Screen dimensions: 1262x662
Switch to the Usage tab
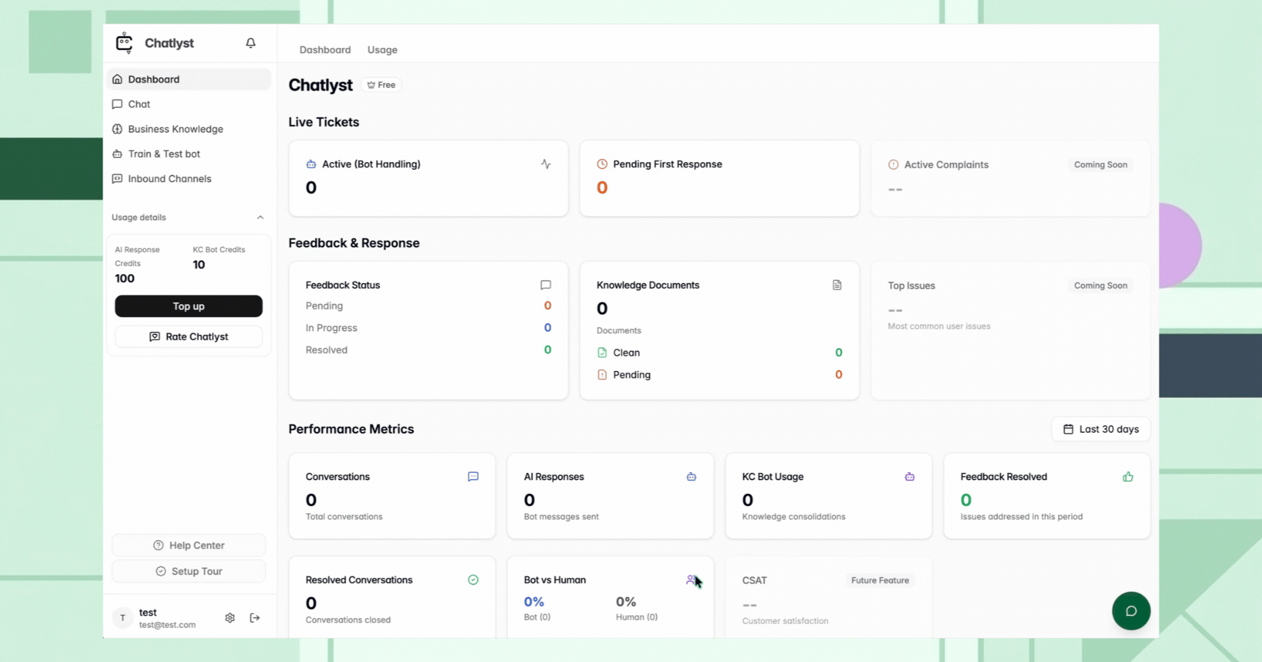[x=383, y=50]
